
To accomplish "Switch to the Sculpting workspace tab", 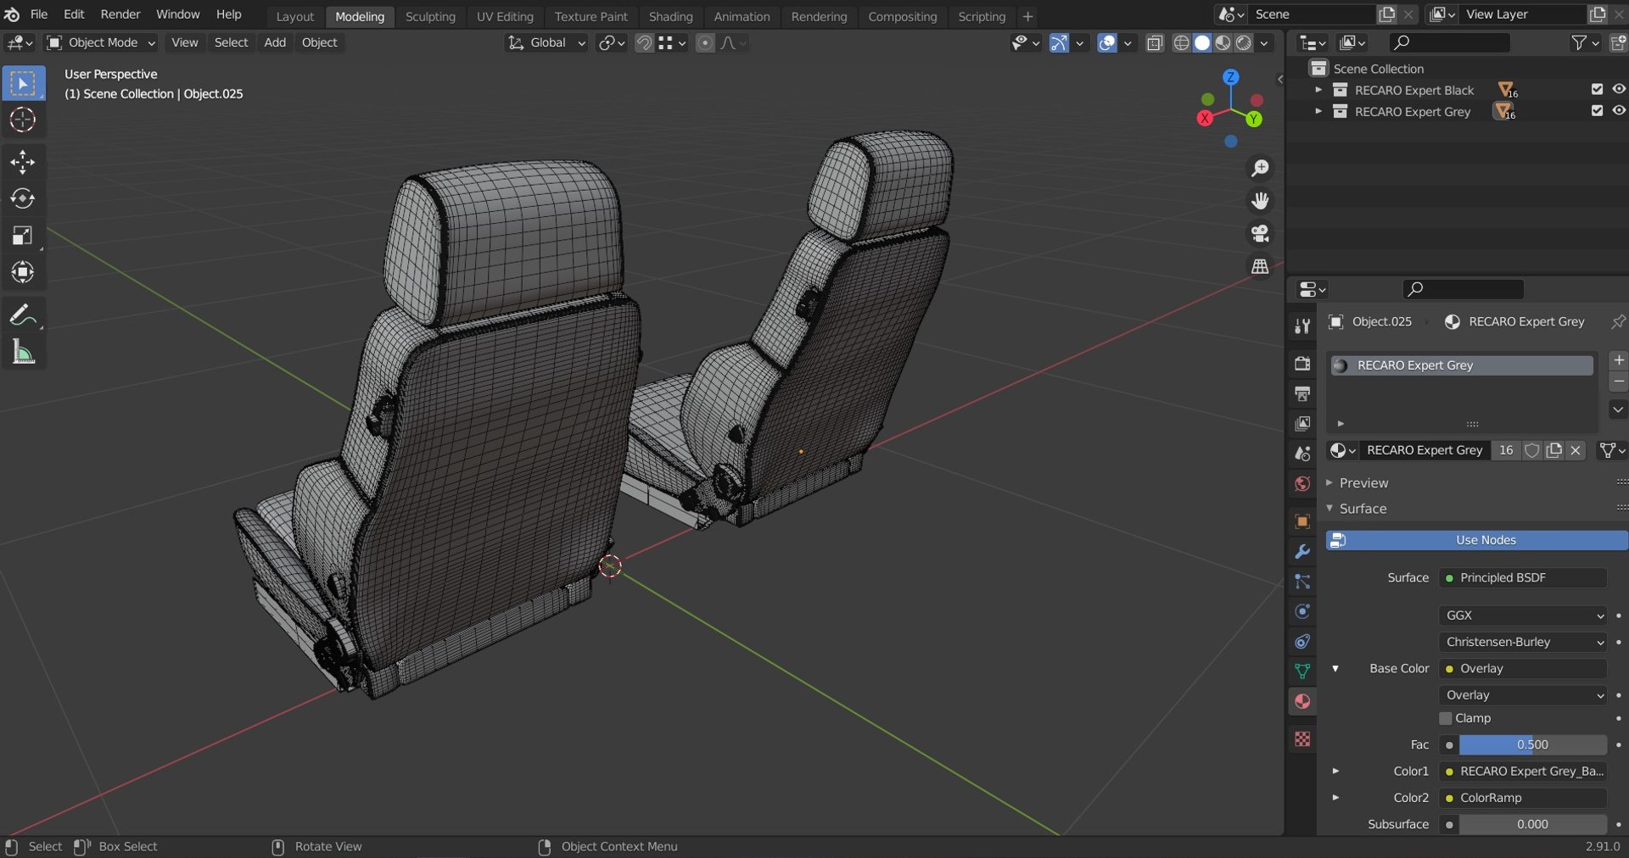I will click(430, 16).
